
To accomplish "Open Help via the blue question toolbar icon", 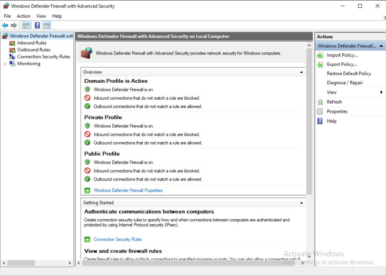I will (37, 25).
